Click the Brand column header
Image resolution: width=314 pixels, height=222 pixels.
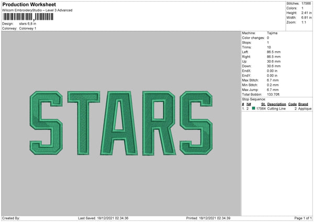(303, 104)
